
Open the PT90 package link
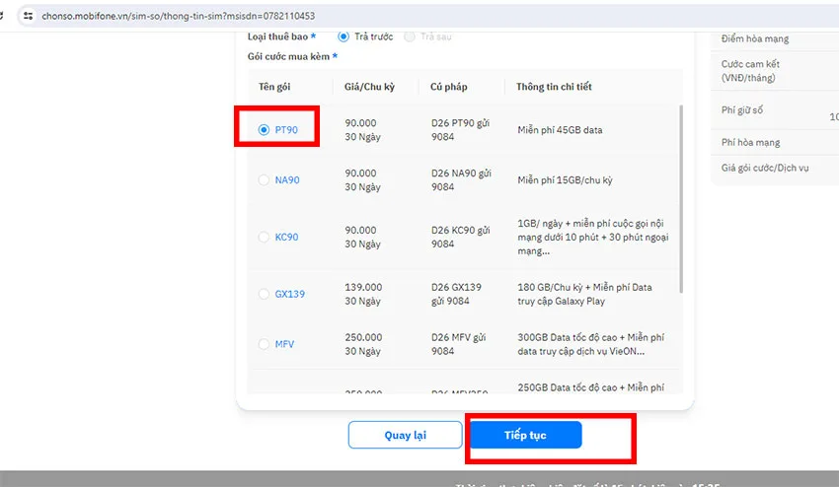tap(286, 130)
